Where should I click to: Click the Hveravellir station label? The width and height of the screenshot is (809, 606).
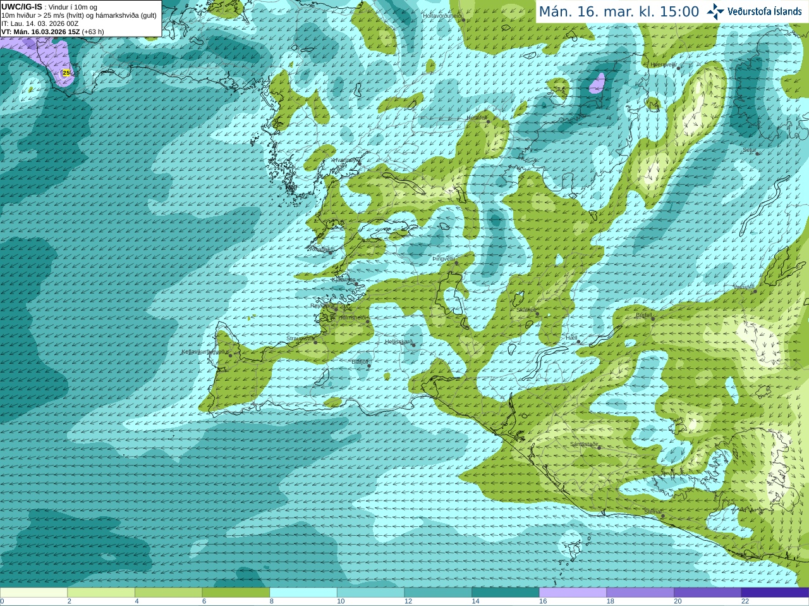[x=664, y=64]
